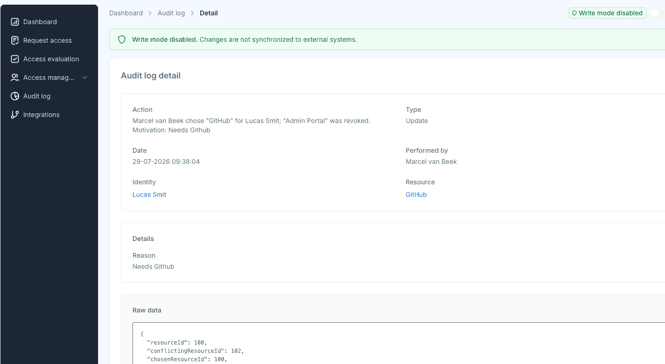Expand the Access management submenu chevron

85,78
